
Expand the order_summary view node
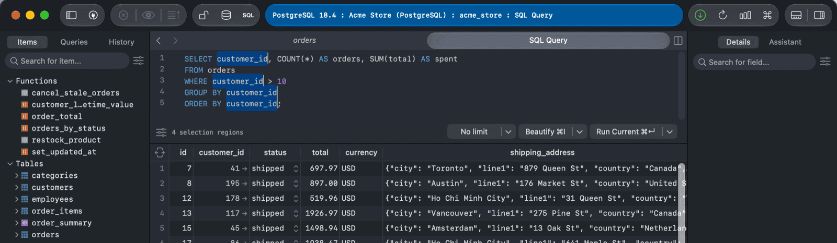tap(17, 223)
